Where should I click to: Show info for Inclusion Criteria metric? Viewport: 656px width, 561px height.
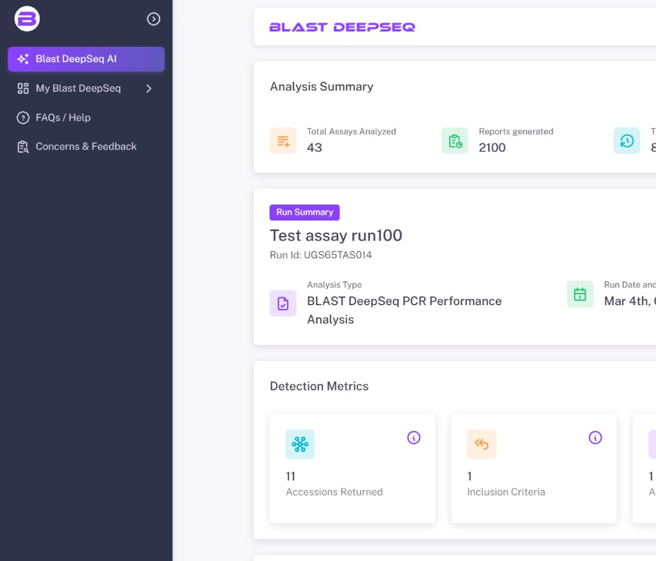(x=595, y=438)
